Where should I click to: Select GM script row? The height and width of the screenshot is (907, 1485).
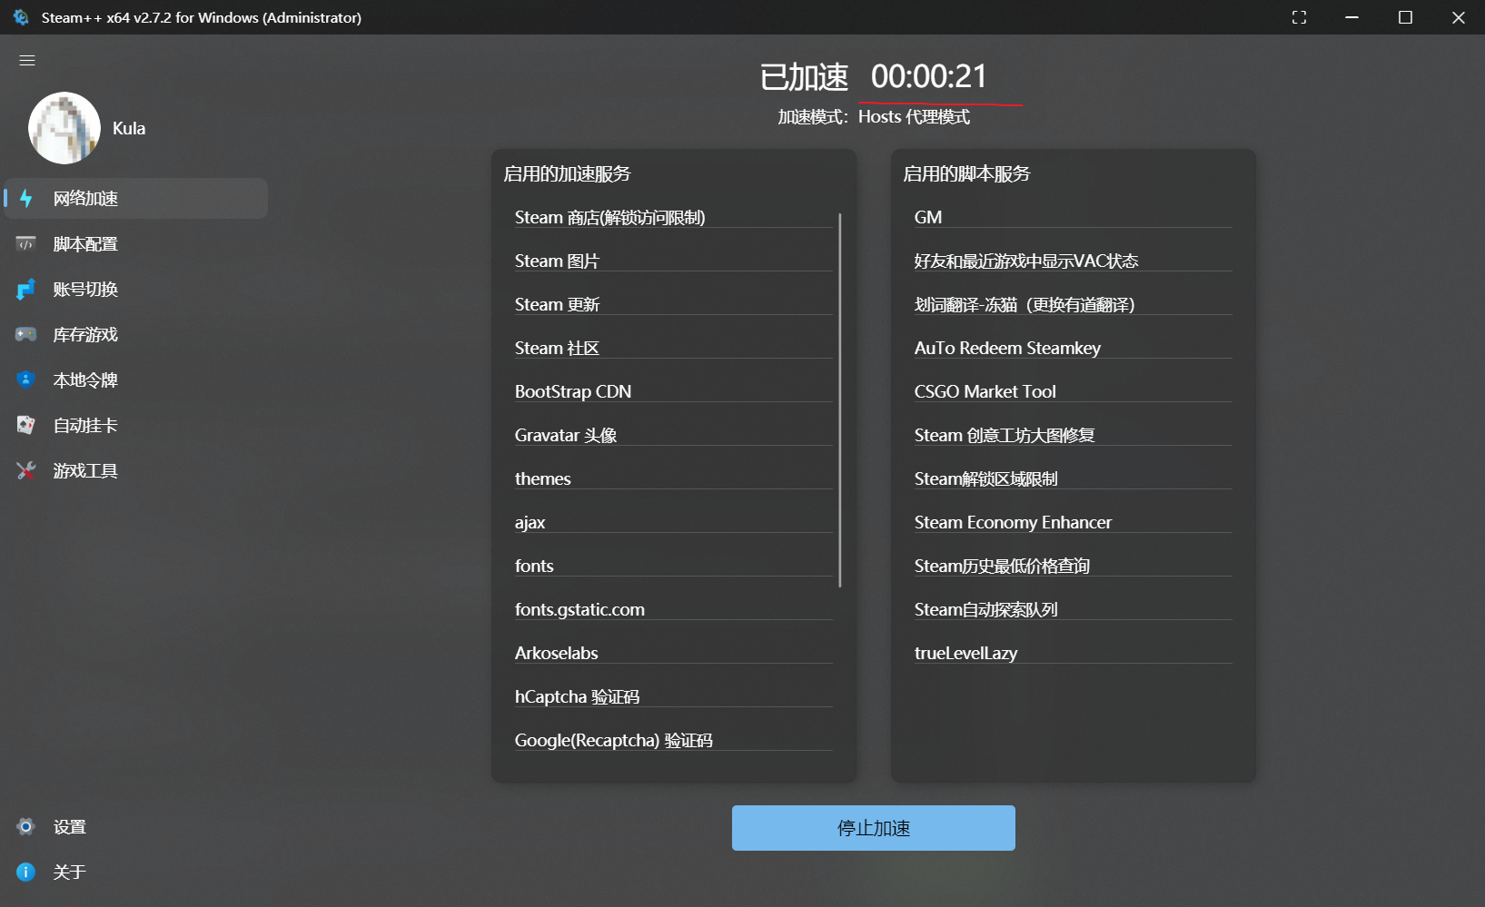(x=1073, y=217)
